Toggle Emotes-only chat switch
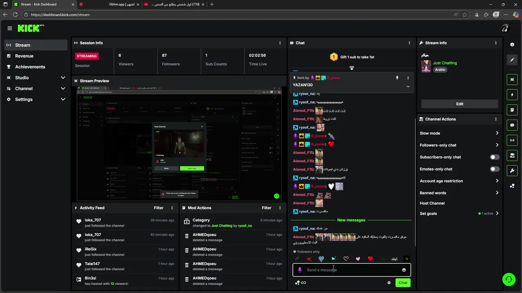 pos(494,169)
